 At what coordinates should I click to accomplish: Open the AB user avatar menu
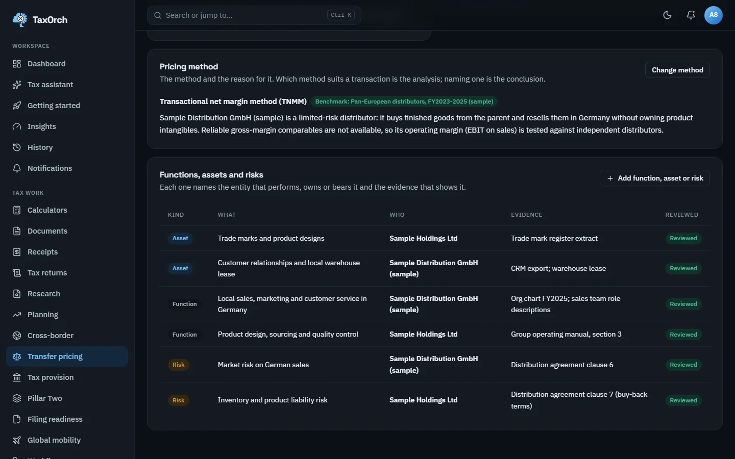pyautogui.click(x=714, y=15)
